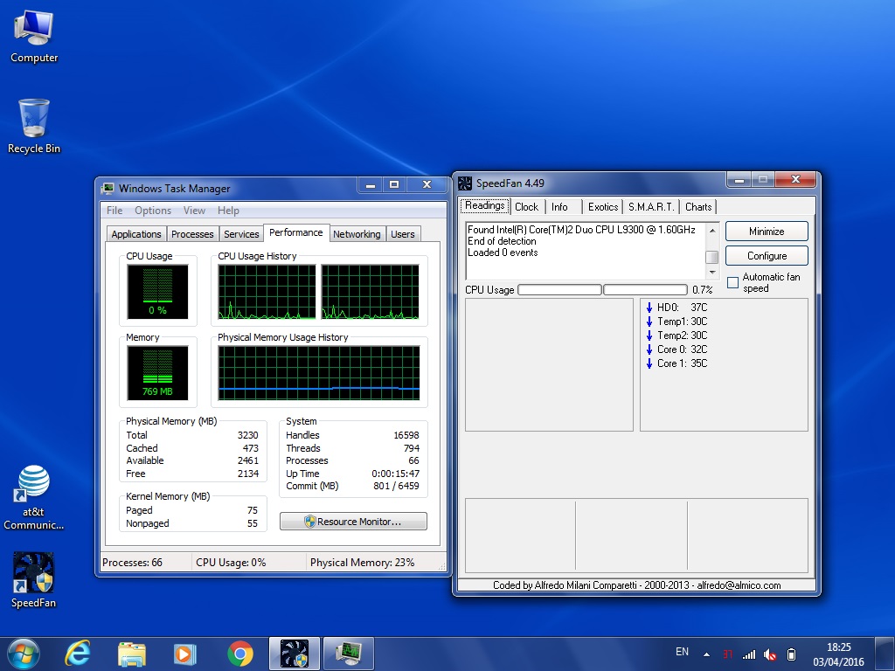This screenshot has width=895, height=671.
Task: Open the battery power tray icon
Action: click(x=791, y=654)
